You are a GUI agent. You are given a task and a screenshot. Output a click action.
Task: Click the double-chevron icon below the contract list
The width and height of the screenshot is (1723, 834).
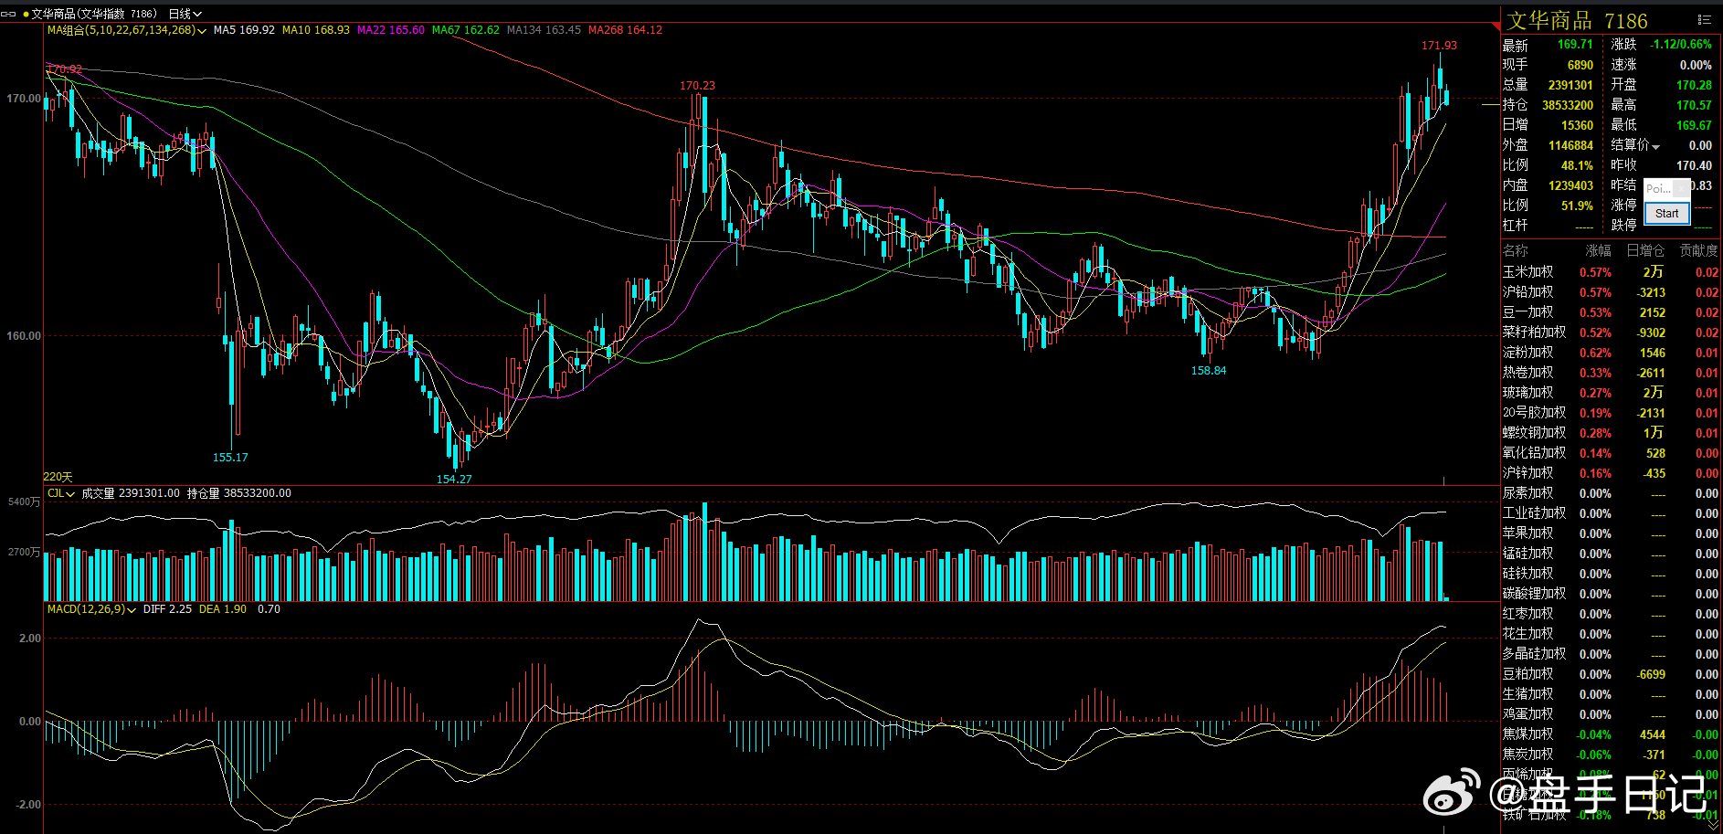pyautogui.click(x=1712, y=825)
